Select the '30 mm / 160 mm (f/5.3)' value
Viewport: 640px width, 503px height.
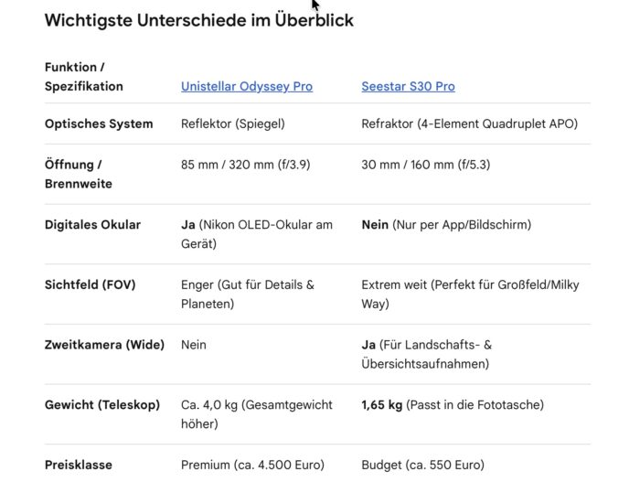[426, 165]
